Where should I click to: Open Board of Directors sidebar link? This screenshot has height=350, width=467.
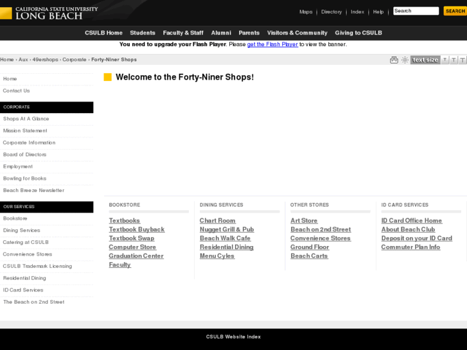pos(24,155)
